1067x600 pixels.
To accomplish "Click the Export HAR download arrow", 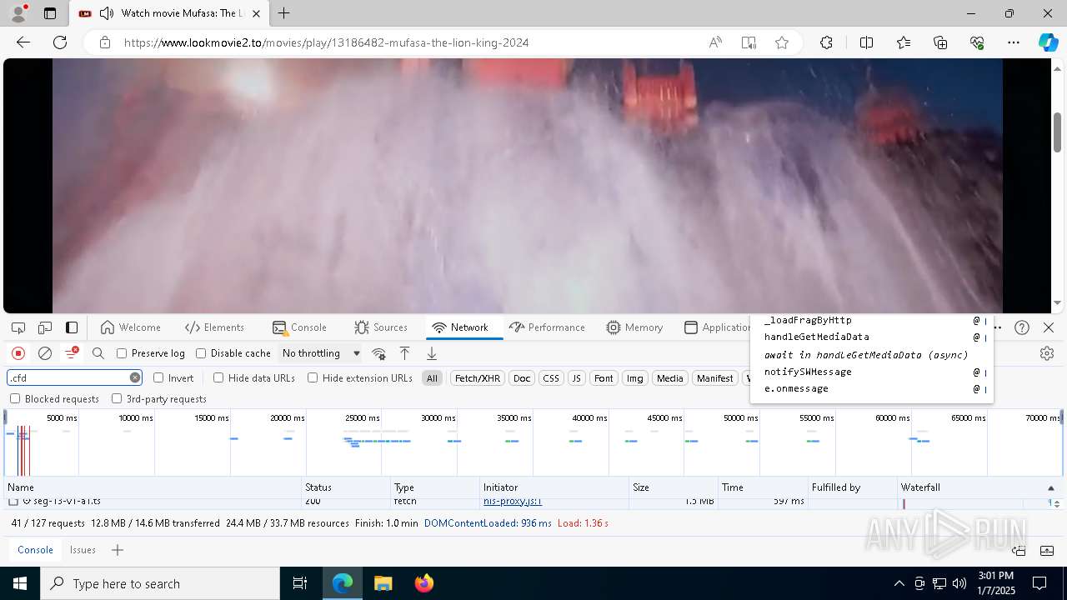I will coord(432,353).
